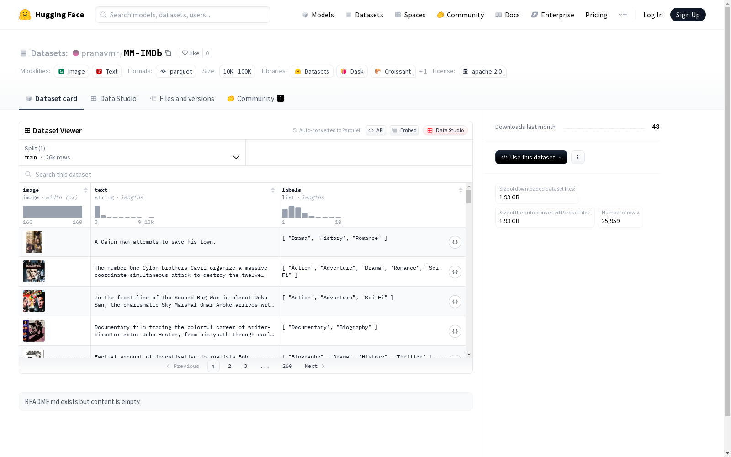The width and height of the screenshot is (731, 457).
Task: Show the +1 additional libraries
Action: (423, 71)
